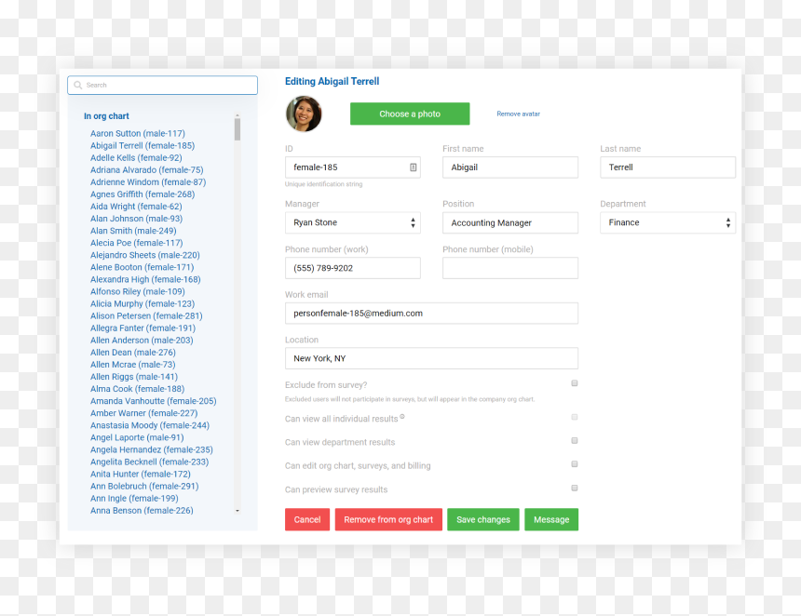Click the info icon beside individual results
Viewport: 801px width, 616px height.
pos(402,417)
